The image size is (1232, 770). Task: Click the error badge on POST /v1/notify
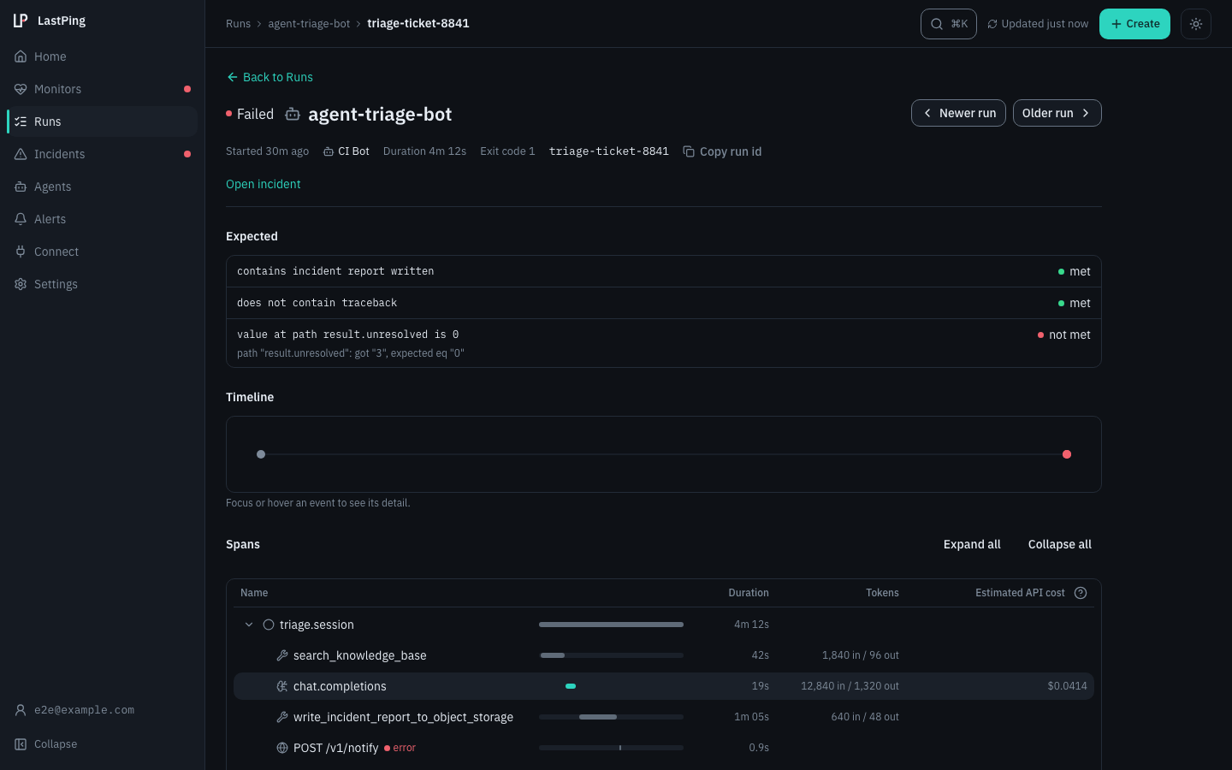(400, 748)
